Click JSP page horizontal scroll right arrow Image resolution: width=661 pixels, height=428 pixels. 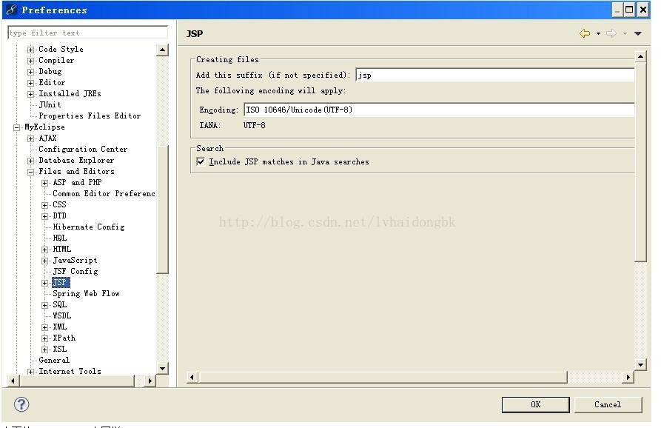[x=628, y=377]
